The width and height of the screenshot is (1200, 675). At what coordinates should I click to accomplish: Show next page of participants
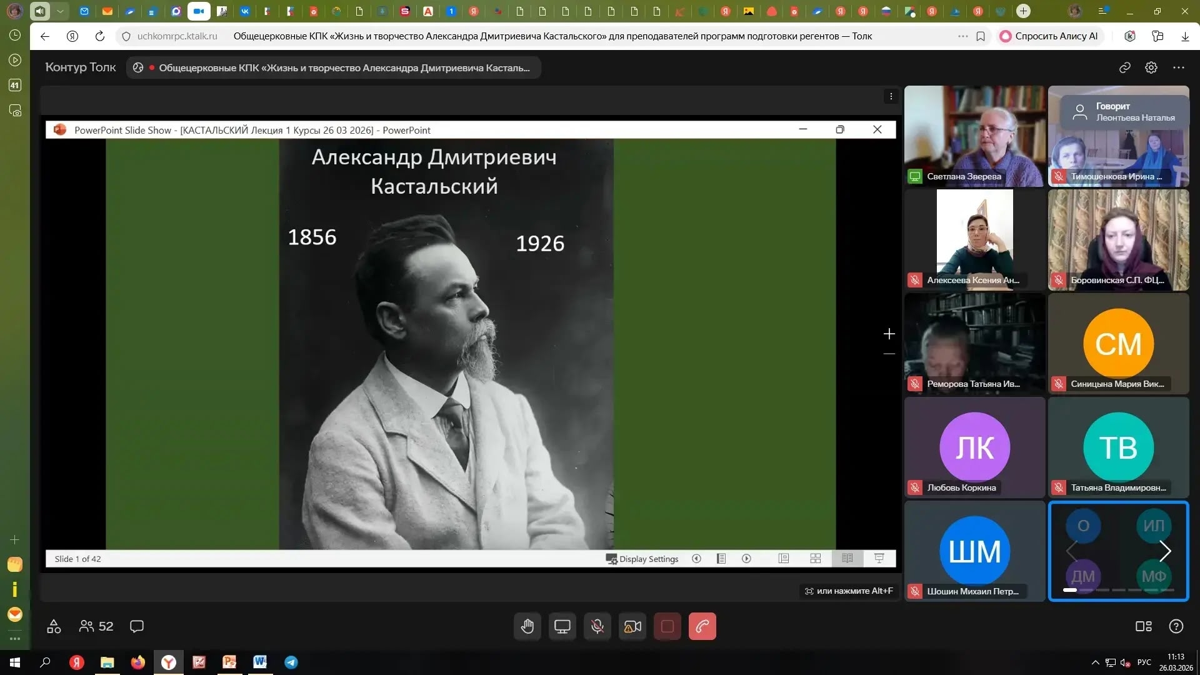(1165, 551)
